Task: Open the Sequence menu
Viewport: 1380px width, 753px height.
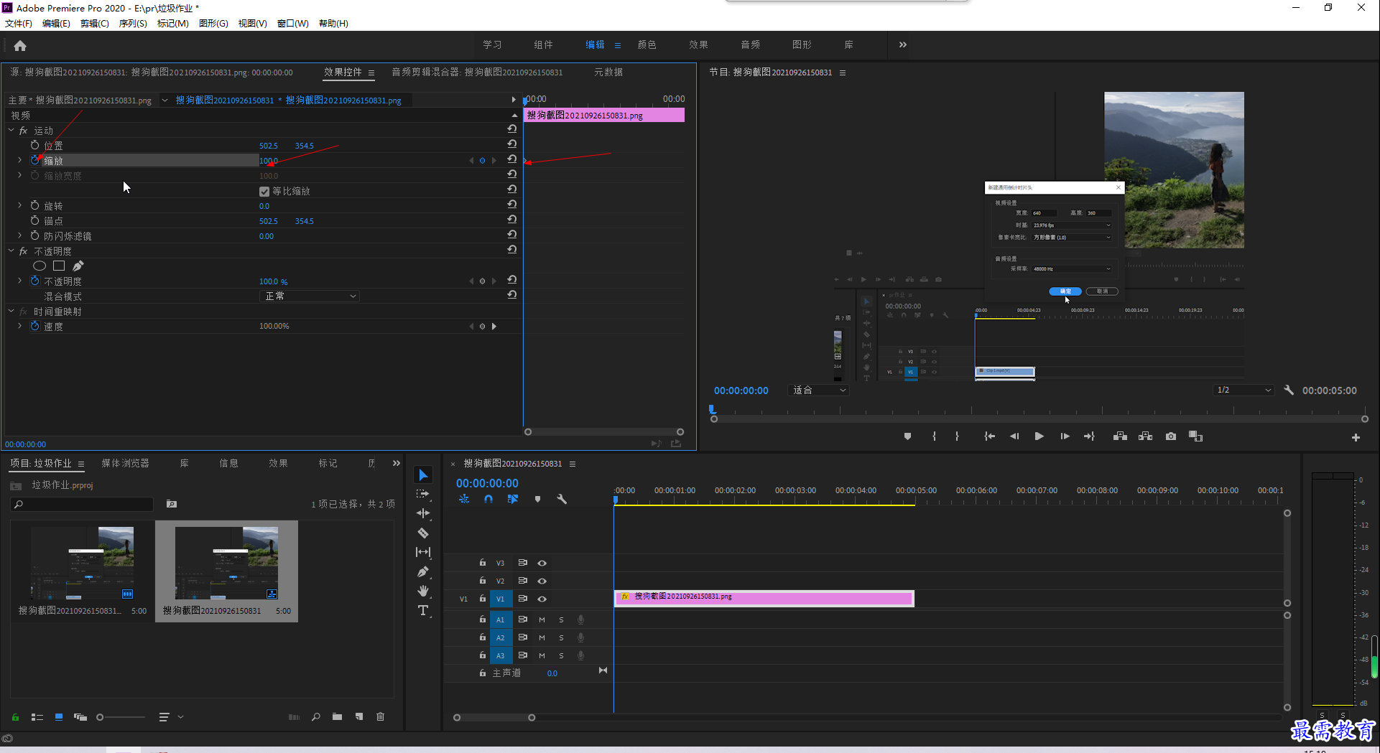Action: tap(133, 24)
